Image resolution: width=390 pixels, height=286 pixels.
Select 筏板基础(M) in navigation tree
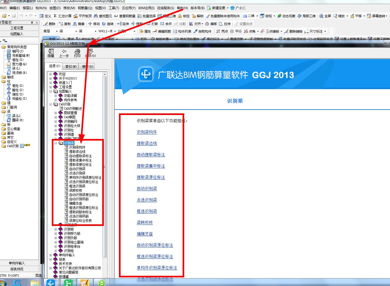coord(21,55)
